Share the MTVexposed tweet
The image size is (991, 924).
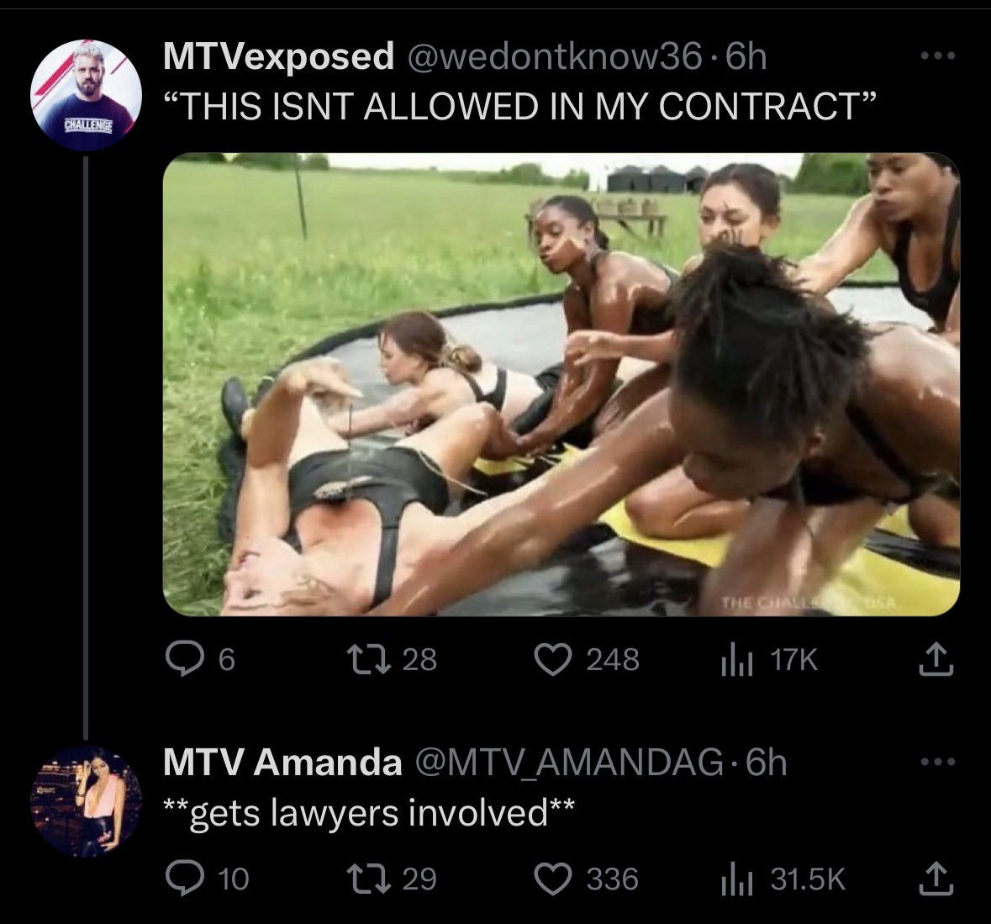coord(936,659)
